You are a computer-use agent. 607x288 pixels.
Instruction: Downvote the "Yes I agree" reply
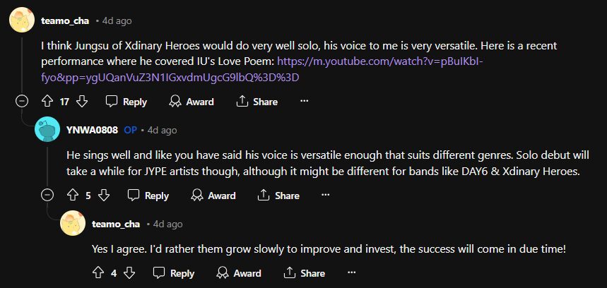tap(129, 273)
